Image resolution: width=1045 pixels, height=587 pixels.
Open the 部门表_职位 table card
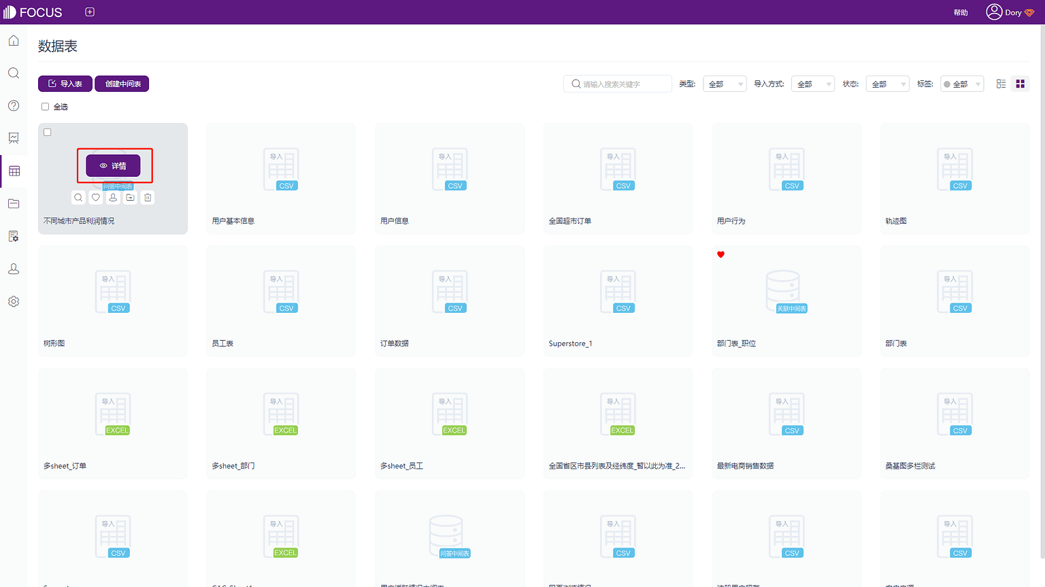click(x=786, y=301)
